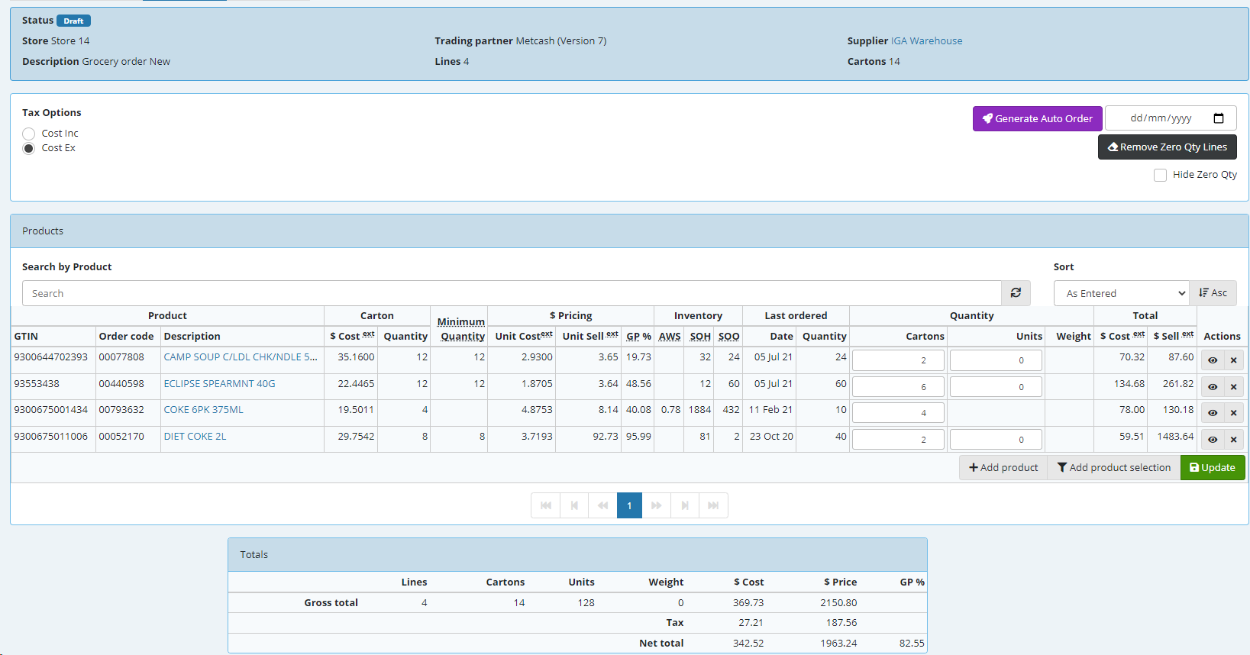Click Remove Zero Qty Lines button
Screen dimensions: 1250x655
pos(1167,147)
